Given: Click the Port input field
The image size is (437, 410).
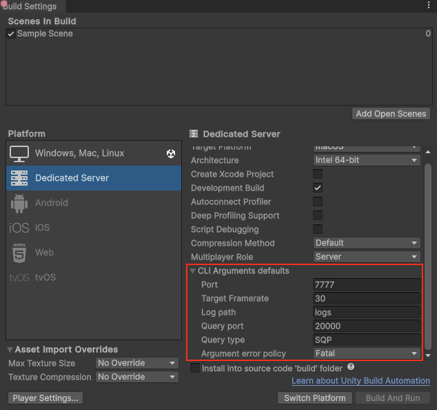Looking at the screenshot, I should click(x=367, y=284).
